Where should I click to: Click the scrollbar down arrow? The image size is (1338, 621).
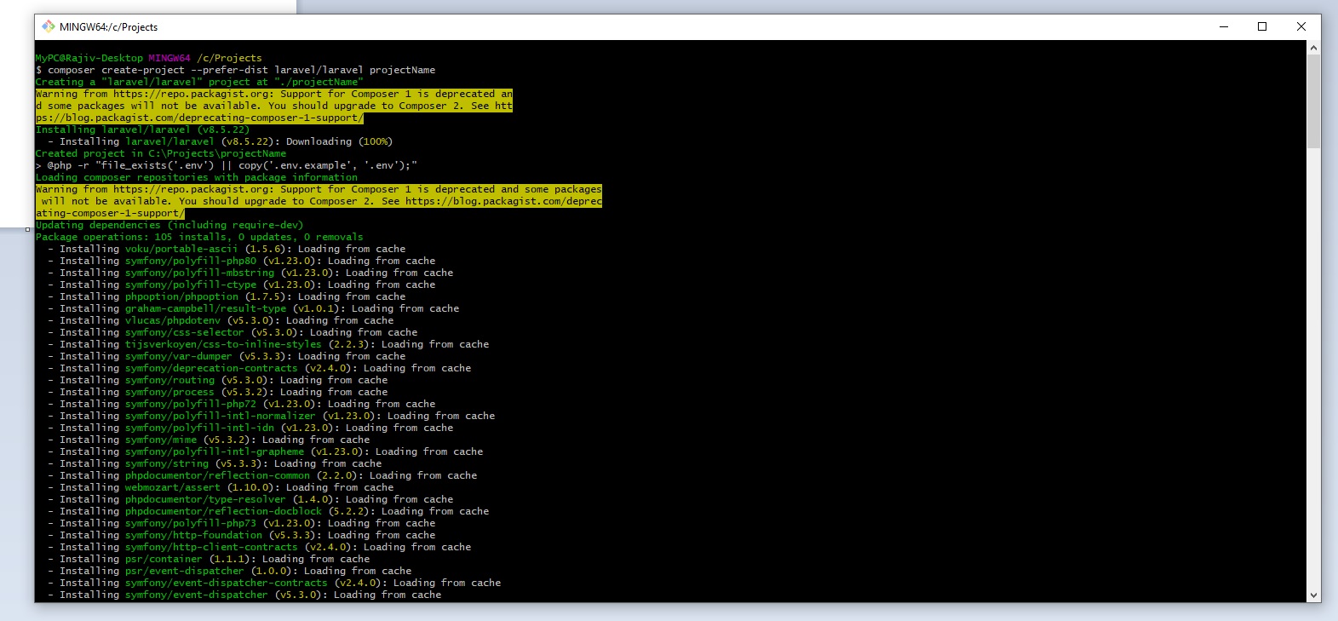point(1313,595)
